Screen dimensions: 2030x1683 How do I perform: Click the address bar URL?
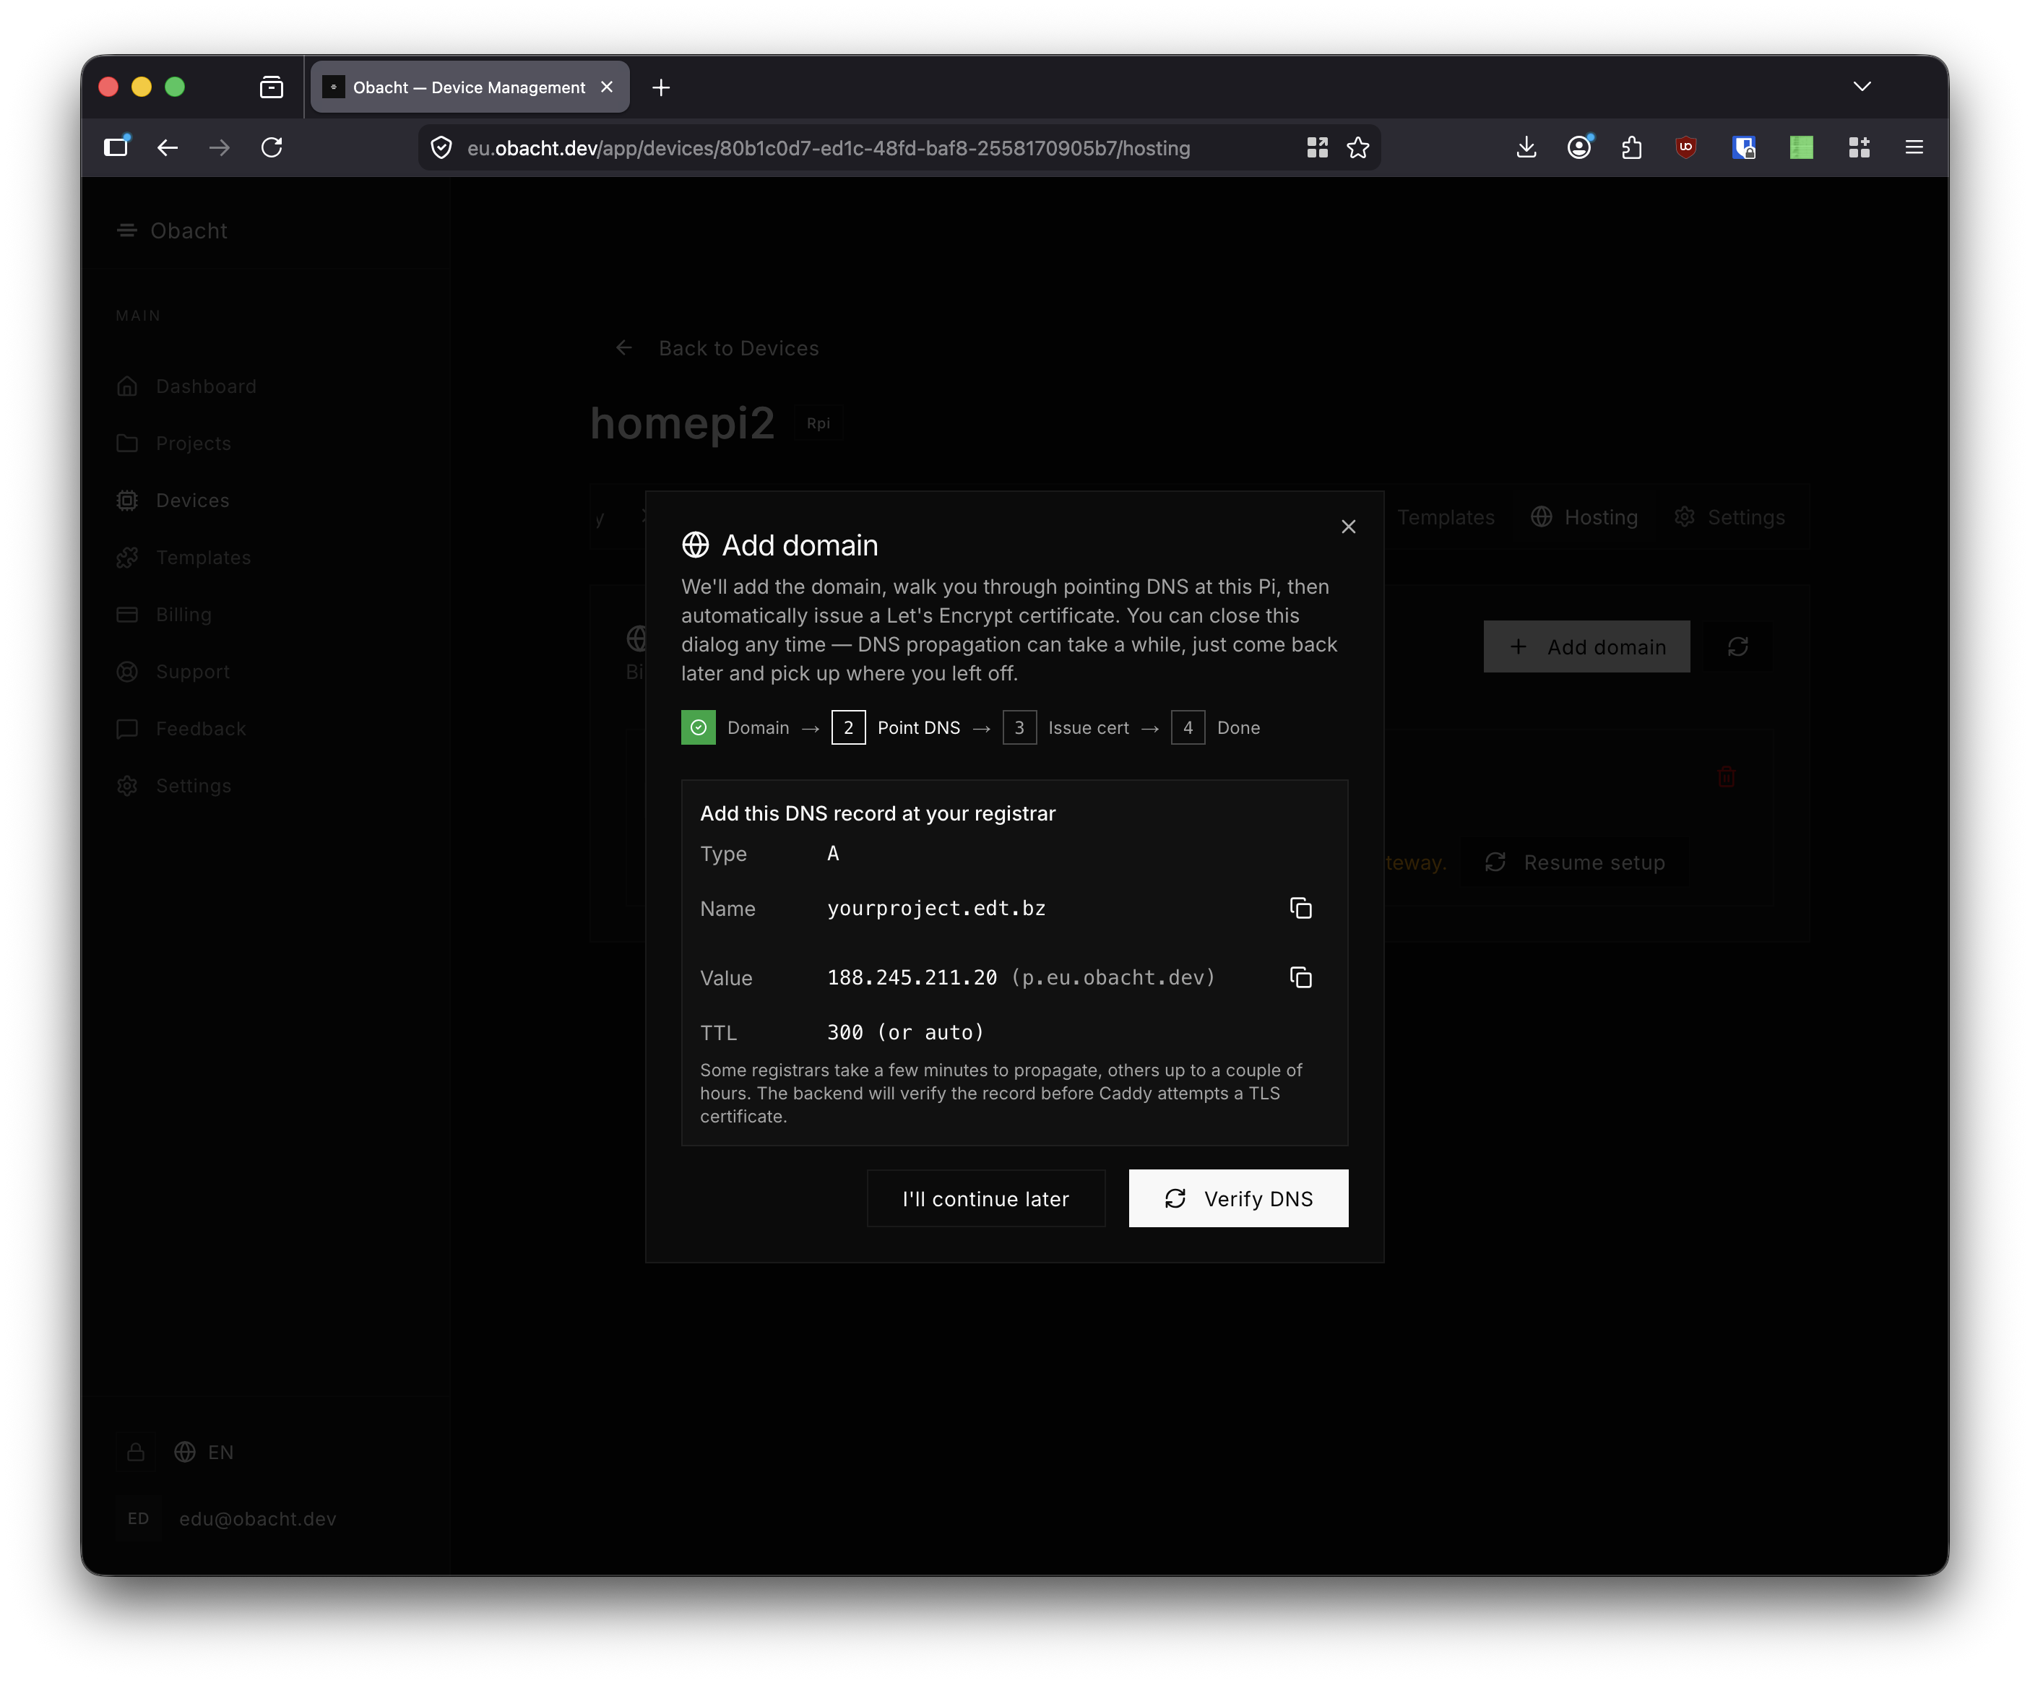(829, 148)
